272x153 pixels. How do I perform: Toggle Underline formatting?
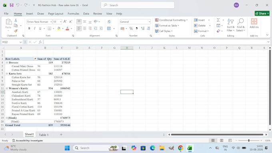click(x=40, y=28)
